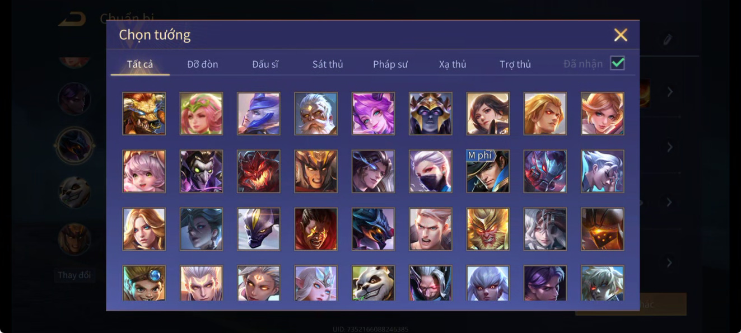
Task: Switch to "Trợ thủ" tab
Action: click(x=515, y=64)
